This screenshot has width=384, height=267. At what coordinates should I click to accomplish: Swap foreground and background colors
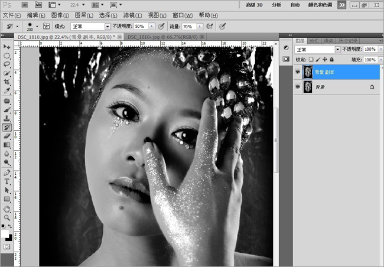tap(10, 226)
